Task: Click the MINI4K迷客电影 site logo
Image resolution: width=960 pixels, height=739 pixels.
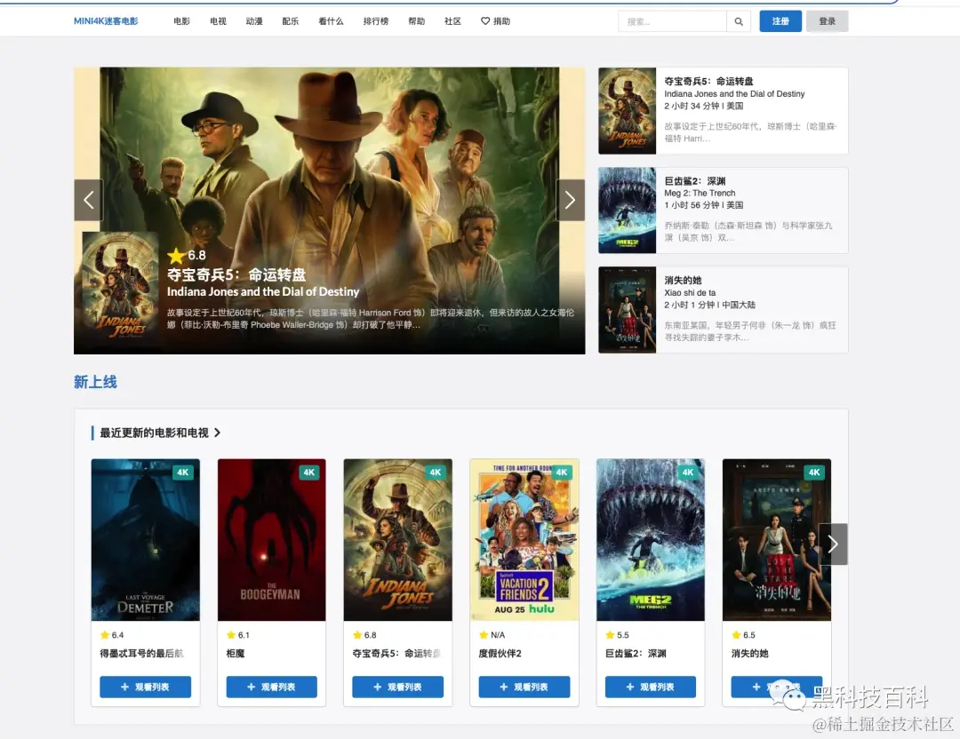Action: (x=106, y=21)
